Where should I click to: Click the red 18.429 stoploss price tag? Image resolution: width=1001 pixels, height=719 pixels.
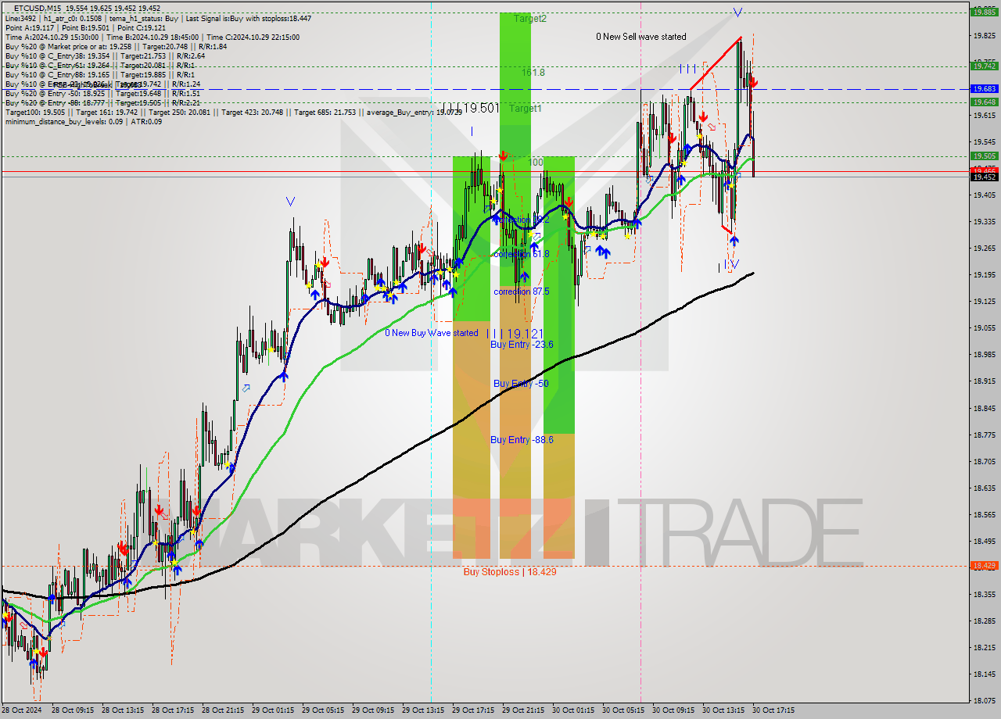click(984, 565)
